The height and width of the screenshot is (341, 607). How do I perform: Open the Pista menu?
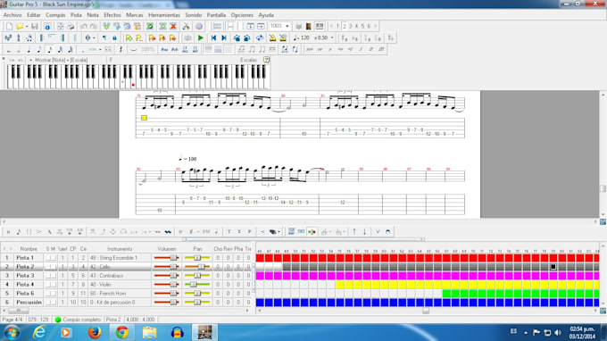pos(76,15)
